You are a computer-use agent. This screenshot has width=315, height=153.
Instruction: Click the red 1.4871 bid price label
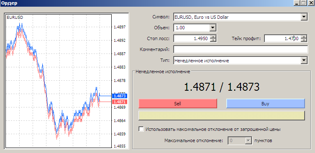pyautogui.click(x=120, y=102)
